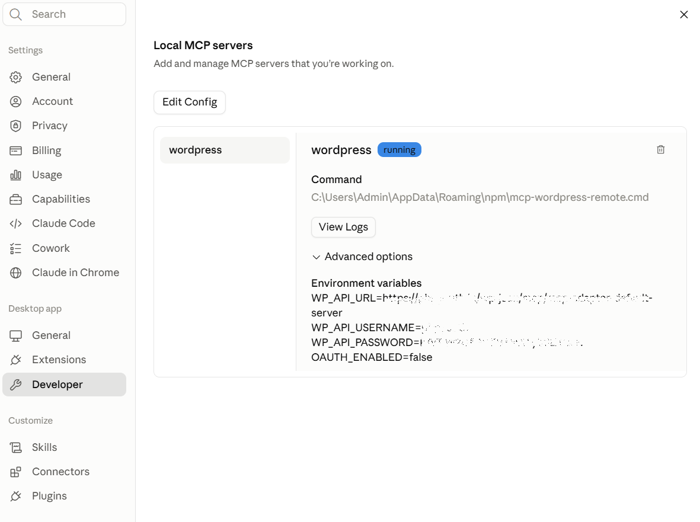Click the View Logs button
Screen dimensions: 700x522
click(x=343, y=227)
